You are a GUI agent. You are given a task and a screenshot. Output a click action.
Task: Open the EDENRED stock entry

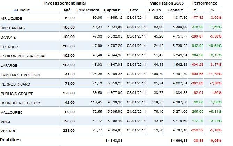[9, 46]
